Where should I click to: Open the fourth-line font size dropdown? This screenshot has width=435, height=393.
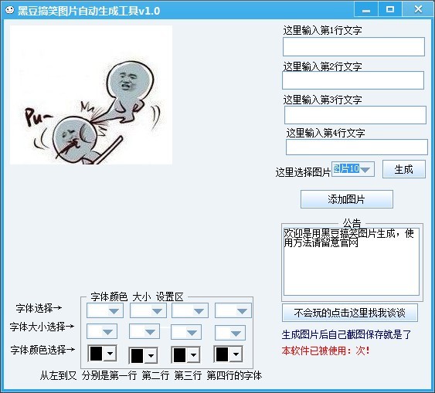[230, 333]
